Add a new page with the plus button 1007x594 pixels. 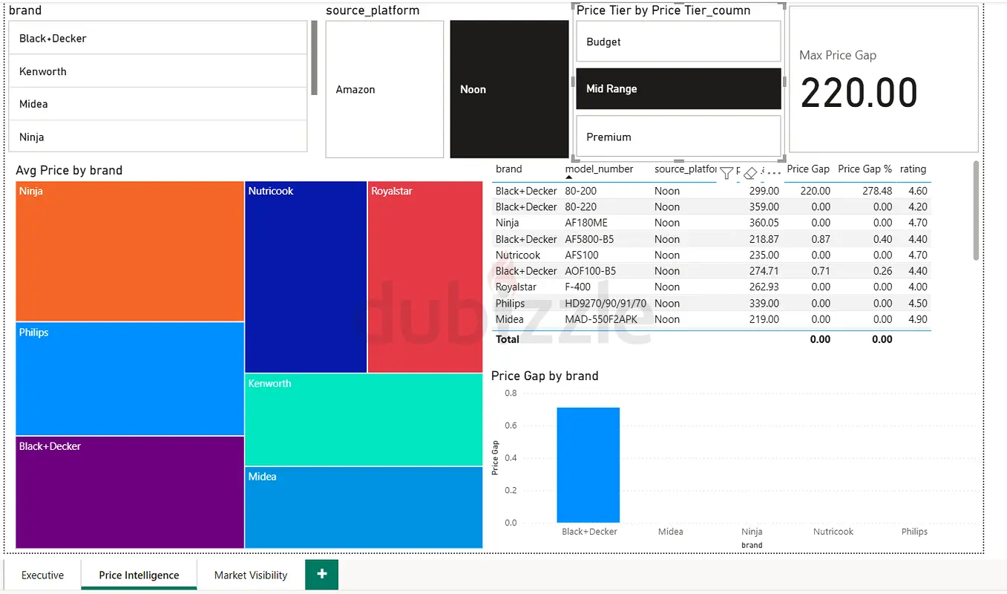click(321, 574)
